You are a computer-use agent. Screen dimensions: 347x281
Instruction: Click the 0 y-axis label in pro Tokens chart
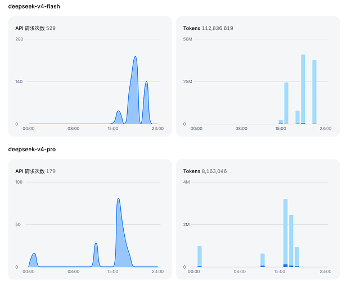(x=184, y=268)
